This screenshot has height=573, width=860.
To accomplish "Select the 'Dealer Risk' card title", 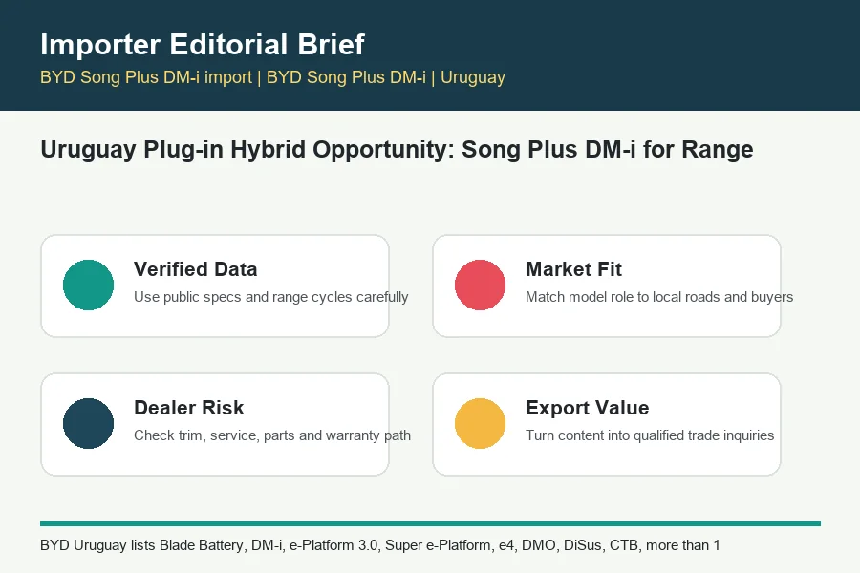I will coord(188,408).
